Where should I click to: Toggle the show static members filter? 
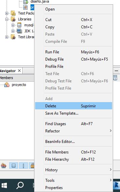click(23, 166)
